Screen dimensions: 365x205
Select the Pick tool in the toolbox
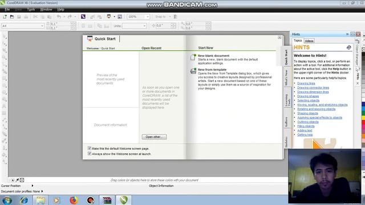[x=4, y=36]
